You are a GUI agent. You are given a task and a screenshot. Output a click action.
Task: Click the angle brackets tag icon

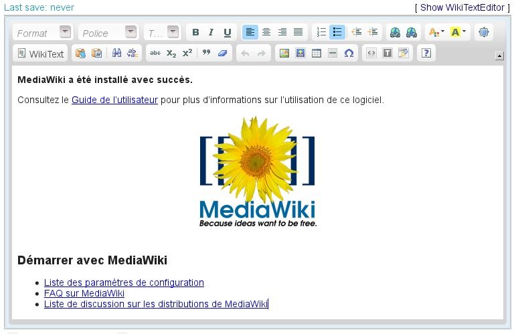tap(371, 54)
